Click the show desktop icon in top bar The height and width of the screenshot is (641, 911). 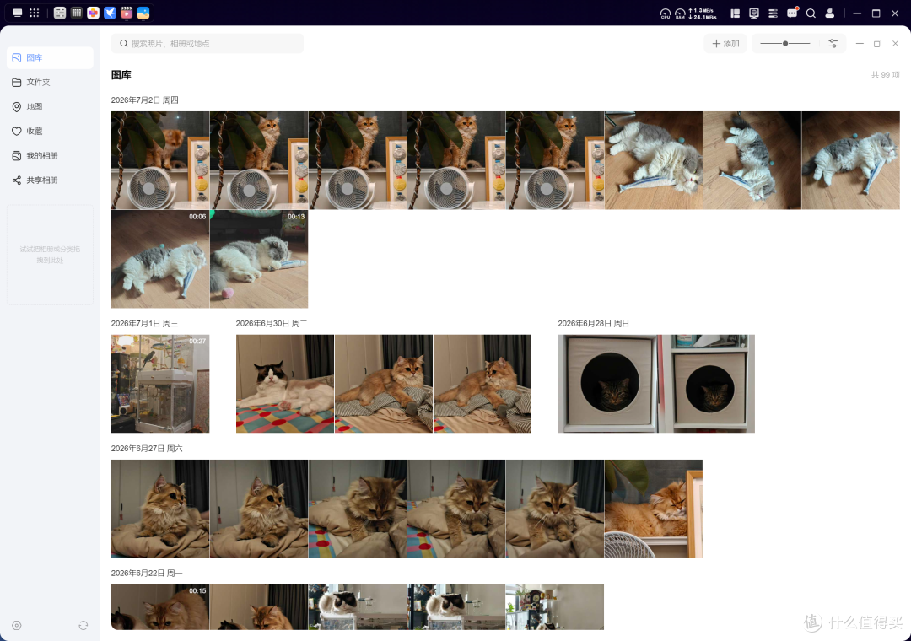point(18,13)
